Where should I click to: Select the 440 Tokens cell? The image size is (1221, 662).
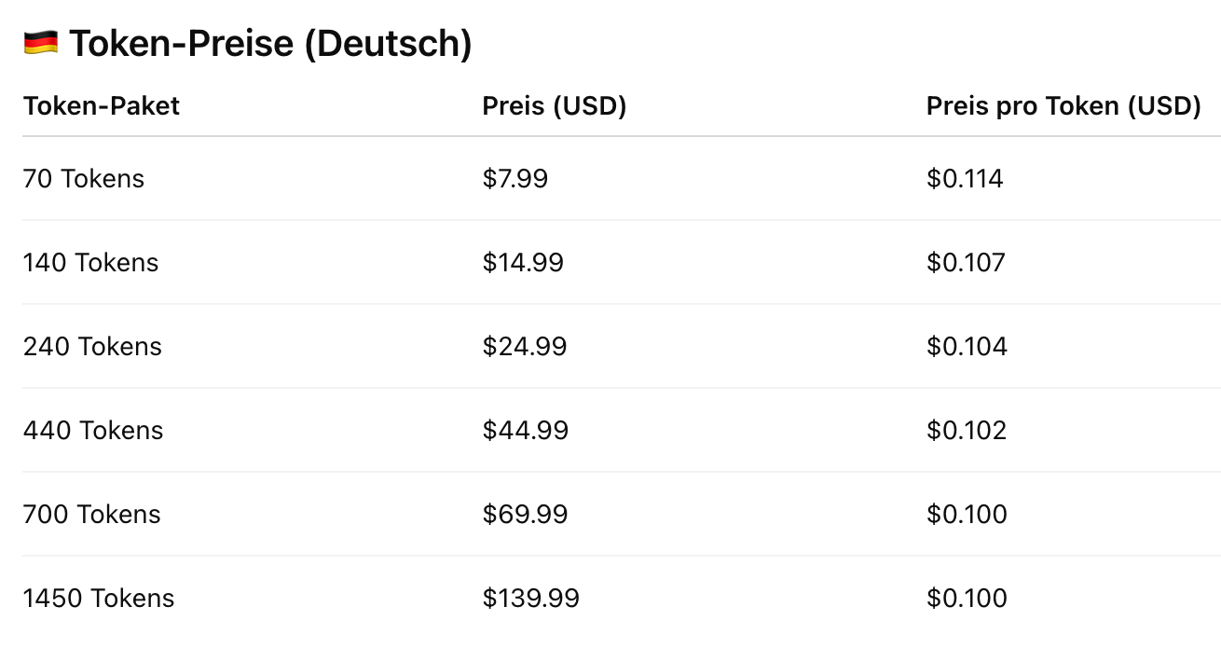[93, 430]
